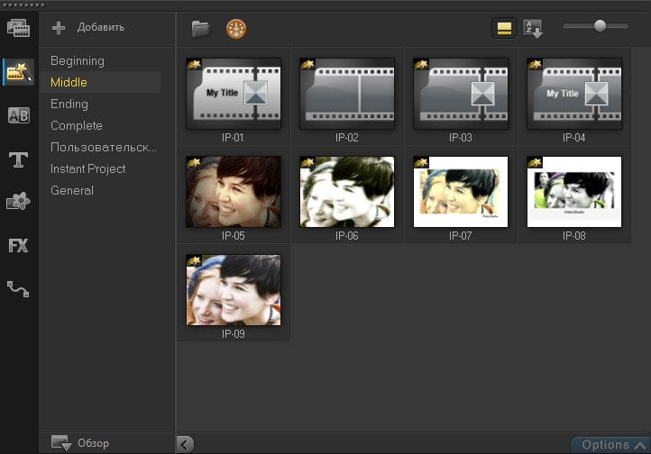Click the import folder icon
Screen dimensions: 651x454
(x=201, y=29)
